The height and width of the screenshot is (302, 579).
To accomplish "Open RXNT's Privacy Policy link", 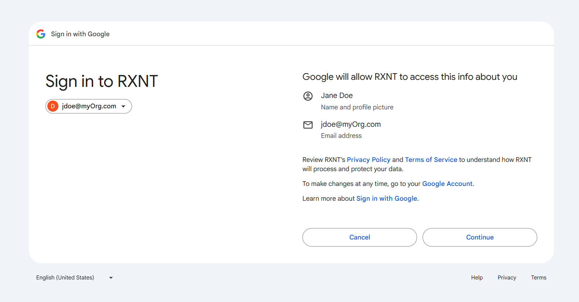I will [368, 160].
